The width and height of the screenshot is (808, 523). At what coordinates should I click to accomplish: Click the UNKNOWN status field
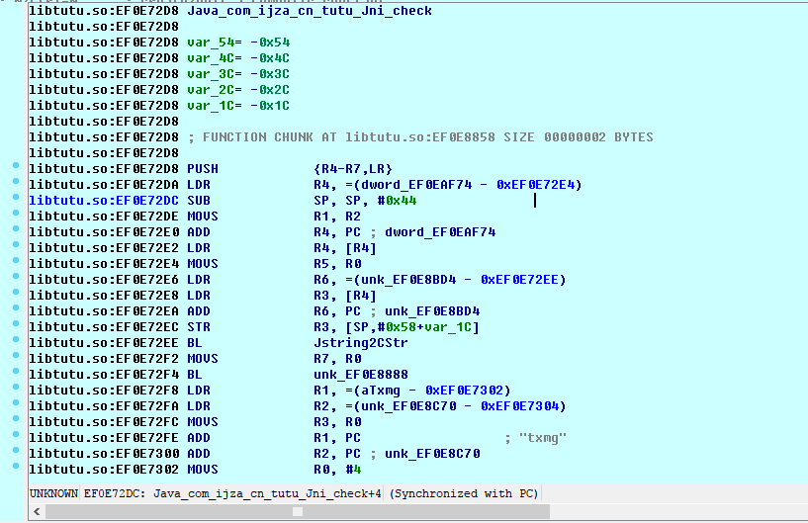point(53,493)
